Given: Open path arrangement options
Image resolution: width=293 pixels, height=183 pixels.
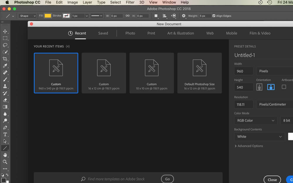Looking at the screenshot, I should click(173, 16).
